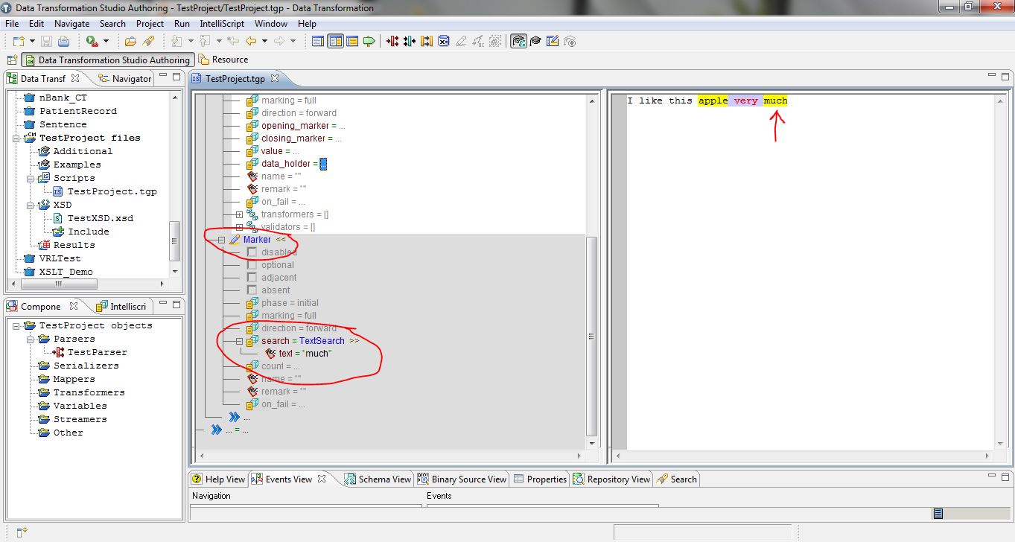The image size is (1015, 542).
Task: Close the TestProject.tgp editor tab
Action: click(x=274, y=78)
